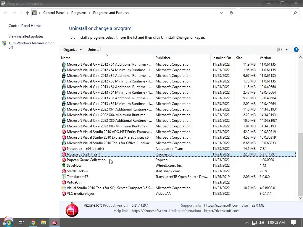Launch Google Chrome from the taskbar

33,223
